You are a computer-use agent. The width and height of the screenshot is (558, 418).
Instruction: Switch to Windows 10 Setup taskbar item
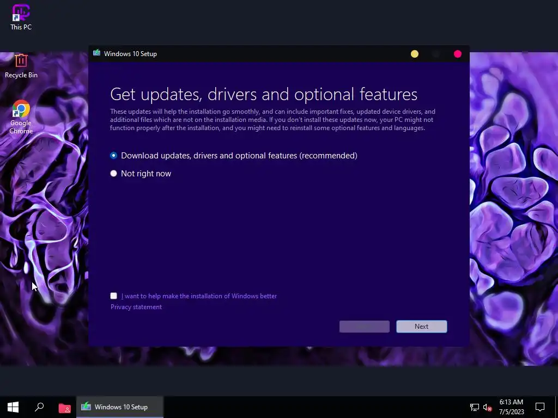coord(120,407)
